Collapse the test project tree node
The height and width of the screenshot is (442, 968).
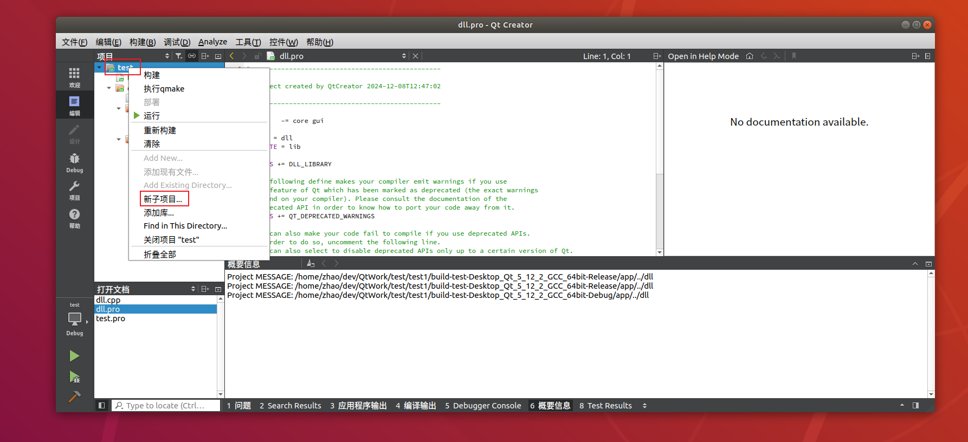99,68
